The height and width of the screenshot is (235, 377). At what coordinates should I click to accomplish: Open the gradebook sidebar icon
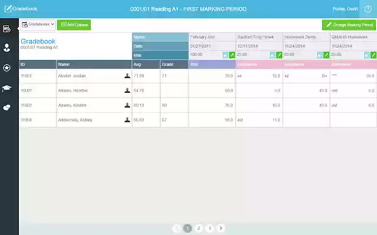tap(6, 29)
